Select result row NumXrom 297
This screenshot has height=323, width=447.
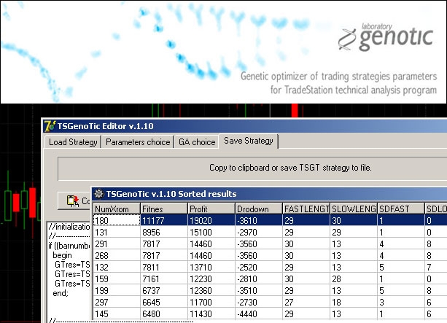pyautogui.click(x=270, y=303)
